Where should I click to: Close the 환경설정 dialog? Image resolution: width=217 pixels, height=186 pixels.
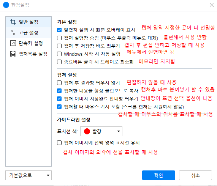[212, 5]
